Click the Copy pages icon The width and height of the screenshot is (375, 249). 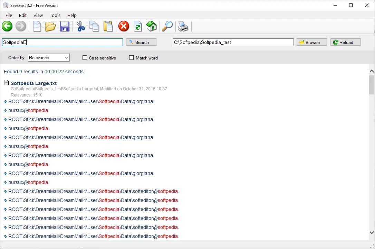94,26
